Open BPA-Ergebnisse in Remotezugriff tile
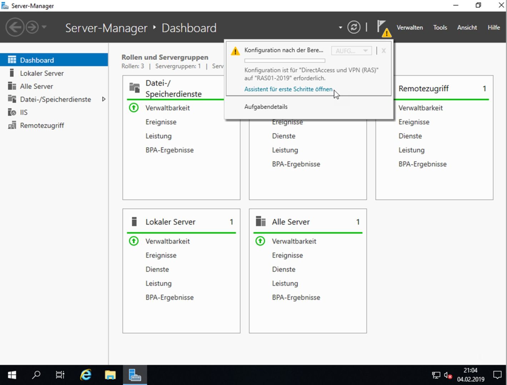Screen dimensions: 507x385 tap(422, 164)
